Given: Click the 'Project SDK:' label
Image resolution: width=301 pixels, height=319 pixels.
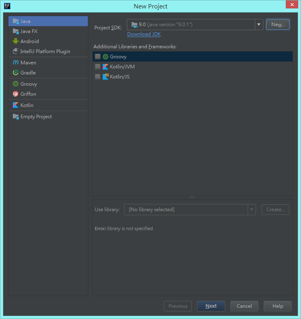Looking at the screenshot, I should coord(108,28).
